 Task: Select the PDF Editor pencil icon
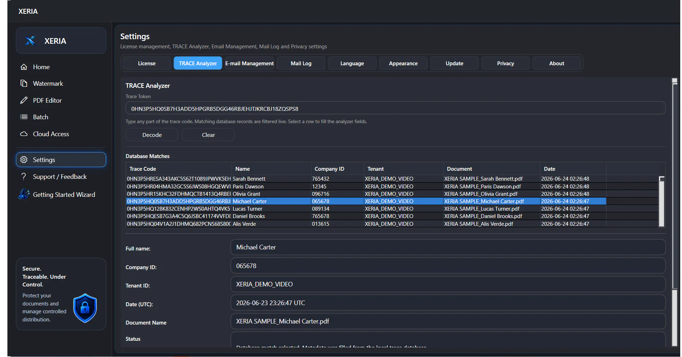point(24,101)
